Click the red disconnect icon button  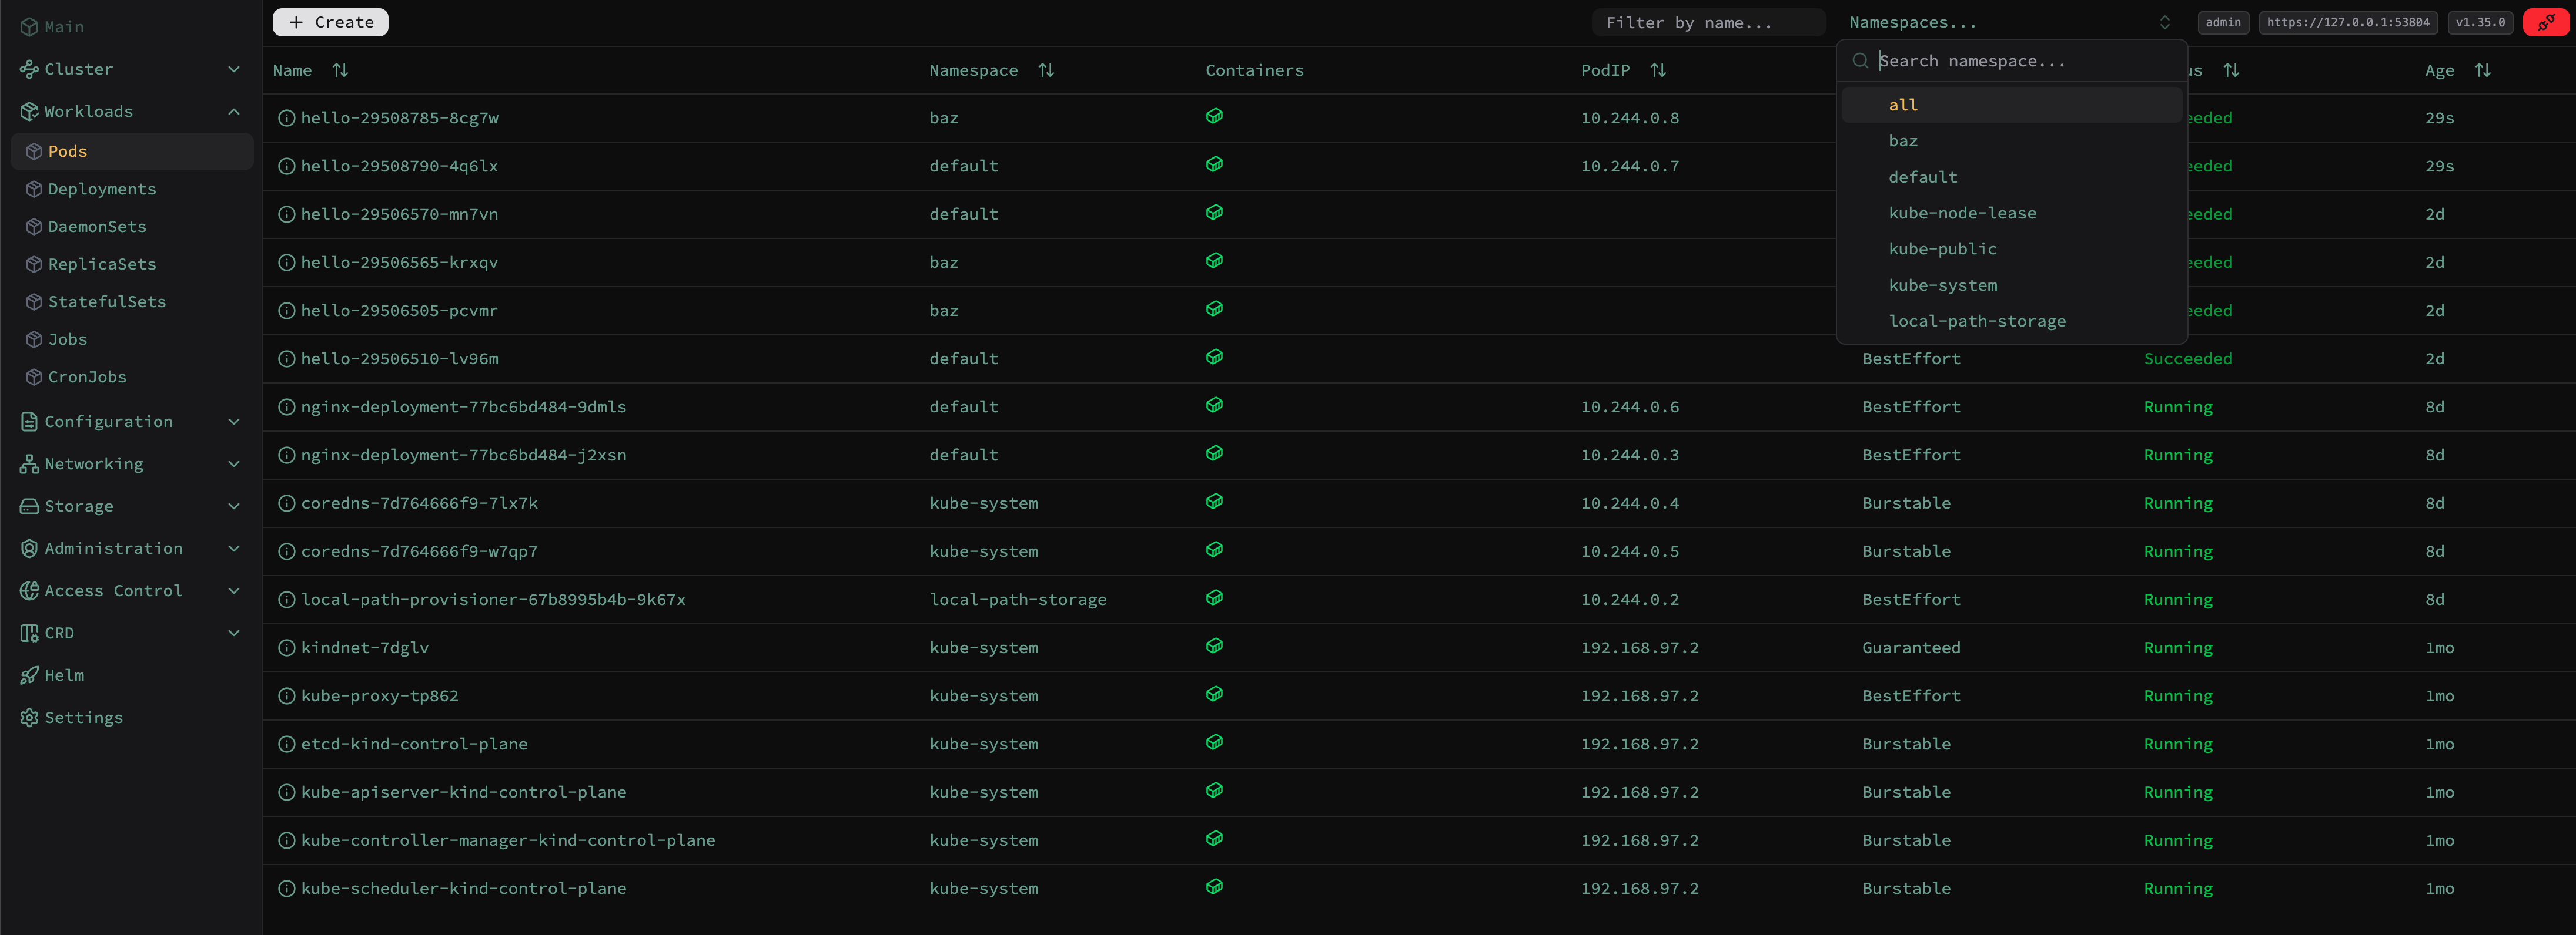[2545, 22]
